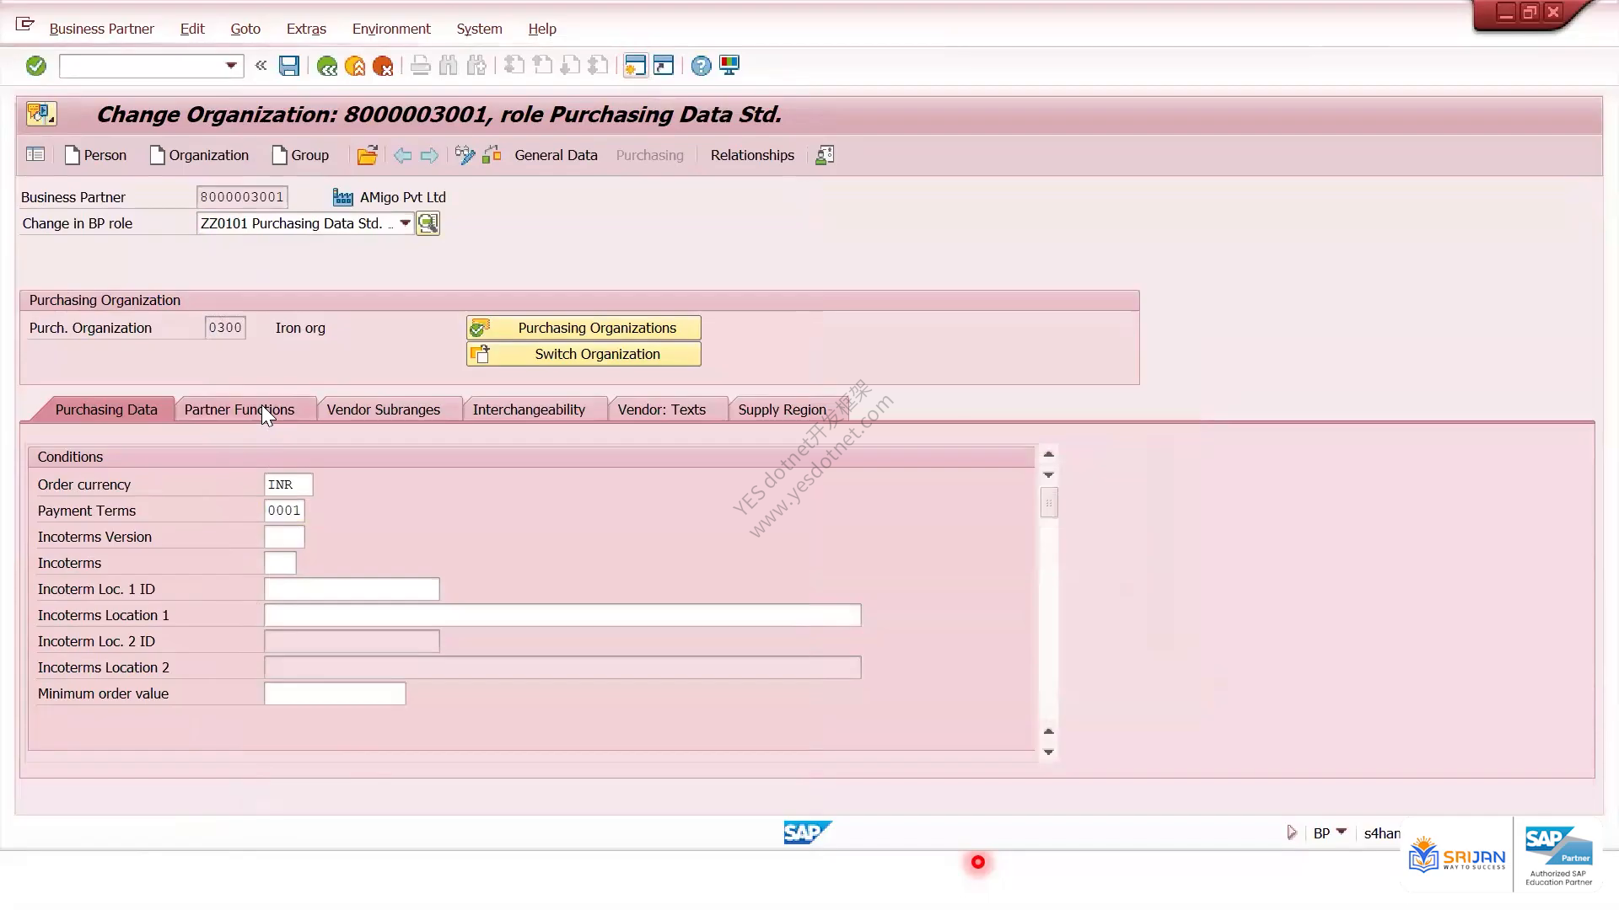Image resolution: width=1619 pixels, height=910 pixels.
Task: Open the Environment menu
Action: click(x=391, y=29)
